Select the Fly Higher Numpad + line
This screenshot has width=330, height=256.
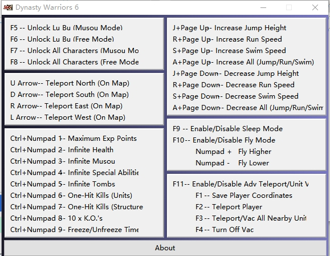tap(234, 152)
